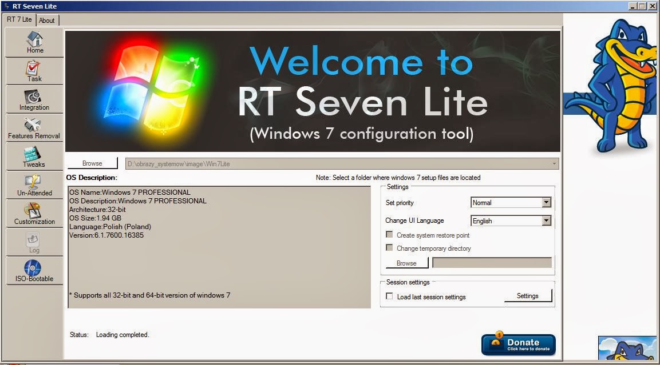Minimize the RT Seven Lite window
Image resolution: width=660 pixels, height=365 pixels.
pyautogui.click(x=633, y=6)
